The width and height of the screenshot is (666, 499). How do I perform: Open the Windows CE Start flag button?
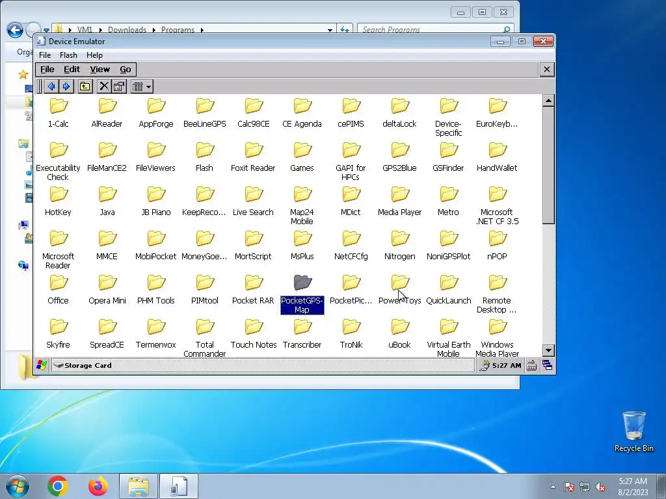point(42,365)
